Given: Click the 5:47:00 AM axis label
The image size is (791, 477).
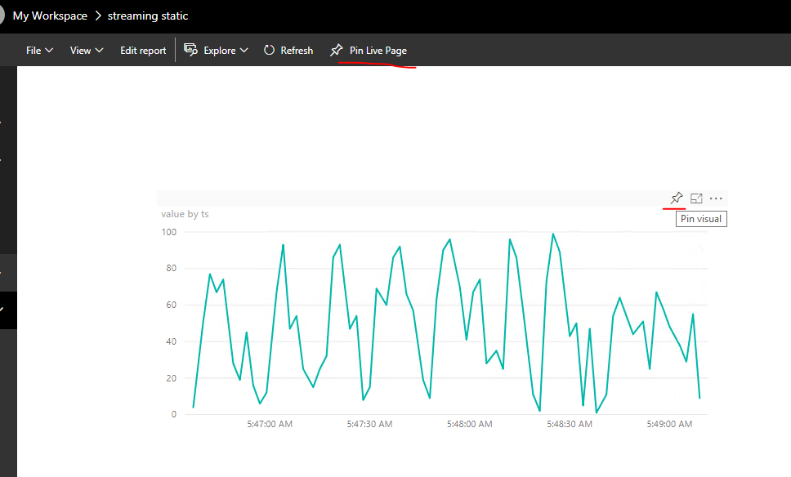Looking at the screenshot, I should tap(270, 424).
